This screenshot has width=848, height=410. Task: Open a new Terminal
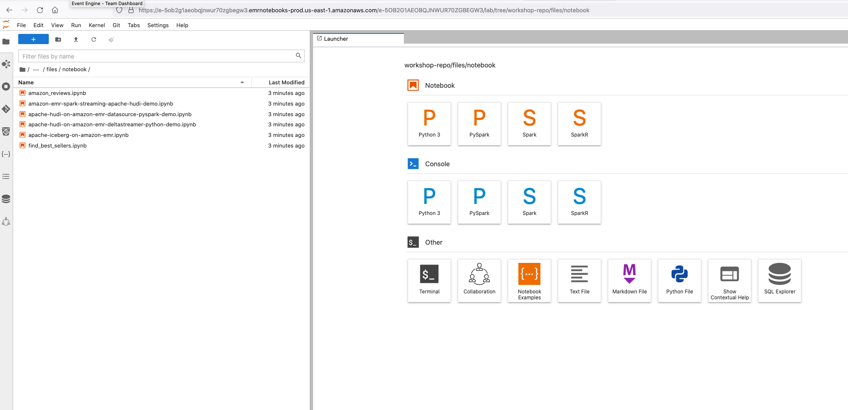429,281
